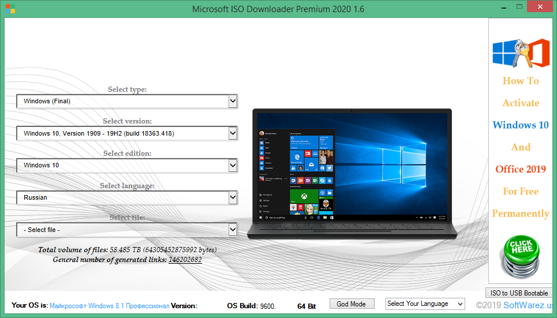
Task: Minimize the ISO Downloader window
Action: pyautogui.click(x=504, y=7)
